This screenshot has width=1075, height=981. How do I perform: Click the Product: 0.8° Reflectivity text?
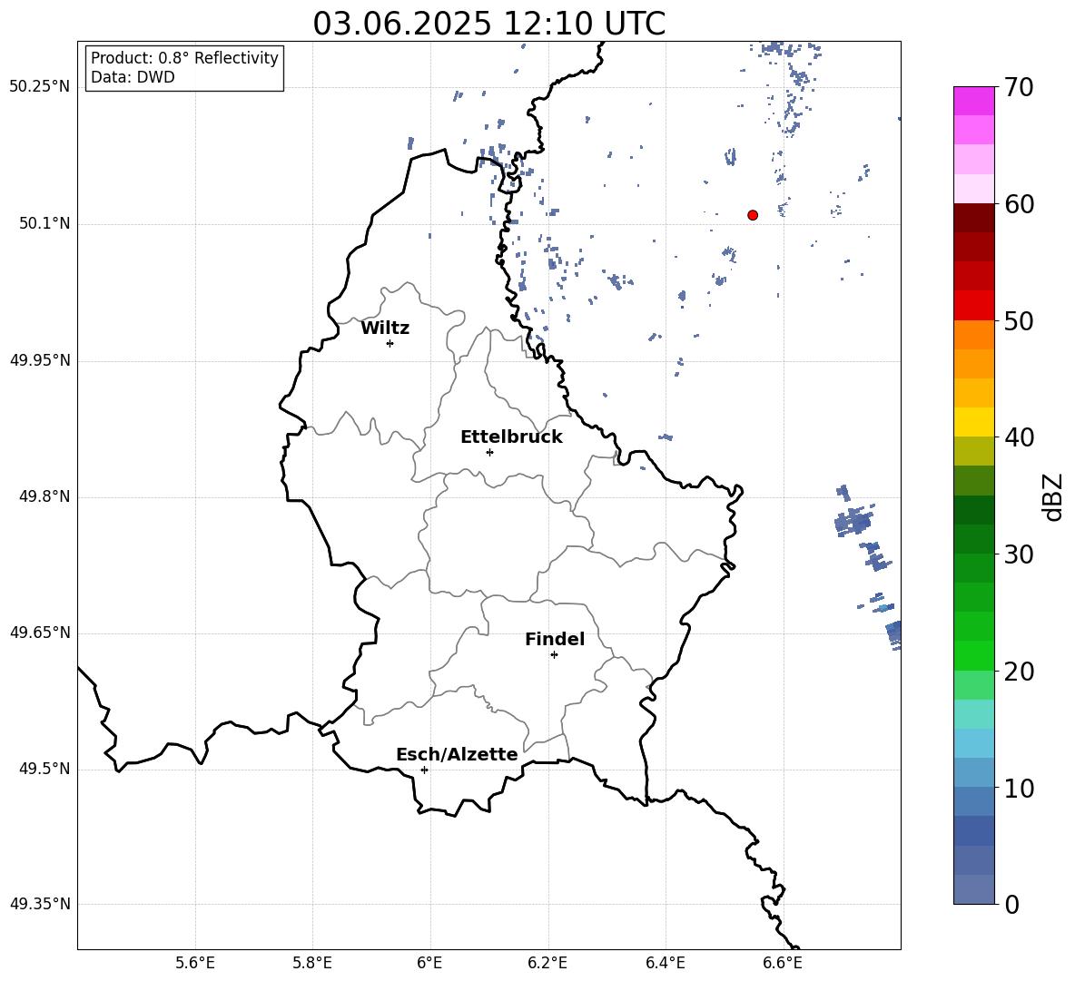(x=184, y=58)
